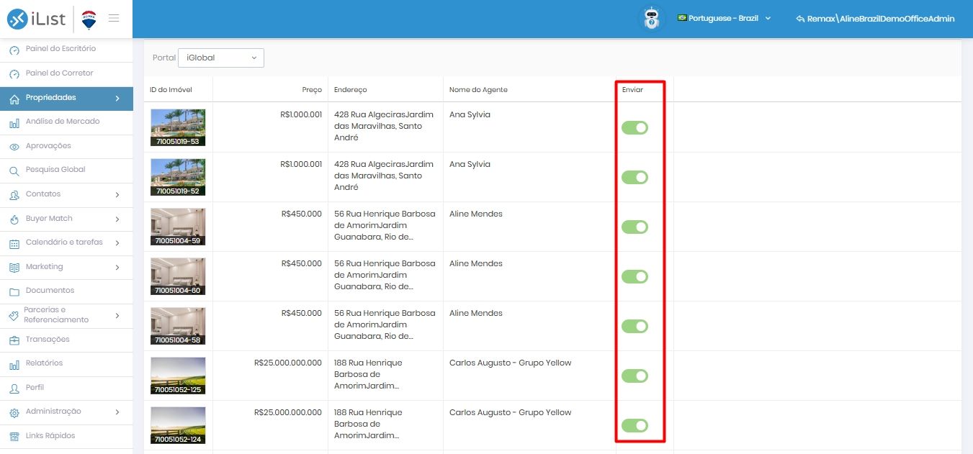Open Pesquisa Global menu item
The height and width of the screenshot is (454, 973).
pos(66,171)
